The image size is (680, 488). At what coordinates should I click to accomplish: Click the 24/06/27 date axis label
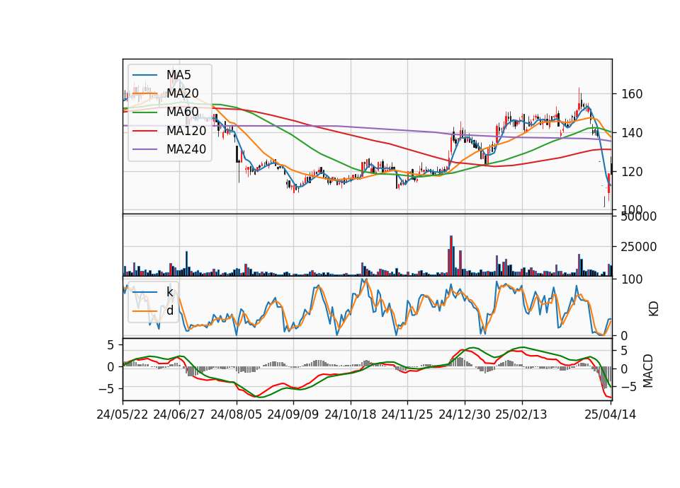tap(179, 415)
